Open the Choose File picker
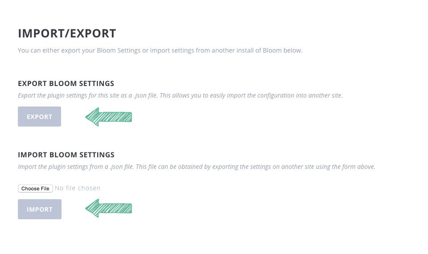Screen dimensions: 428x254 pos(36,188)
